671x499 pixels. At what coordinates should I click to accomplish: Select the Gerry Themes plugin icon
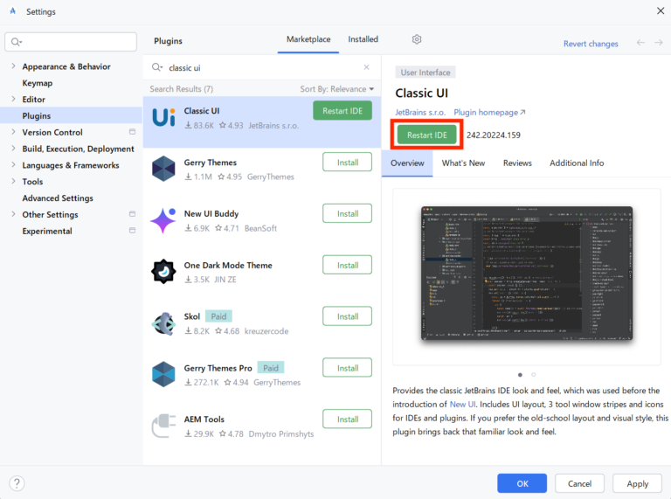163,169
